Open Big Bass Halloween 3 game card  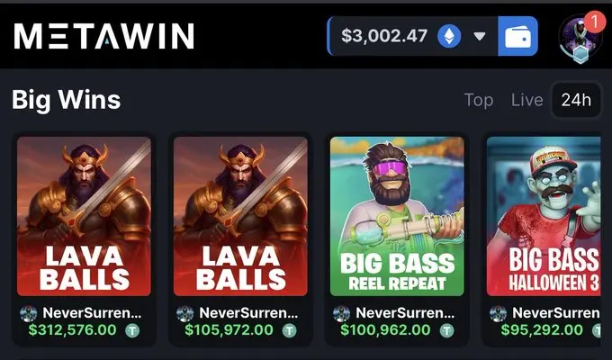544,216
